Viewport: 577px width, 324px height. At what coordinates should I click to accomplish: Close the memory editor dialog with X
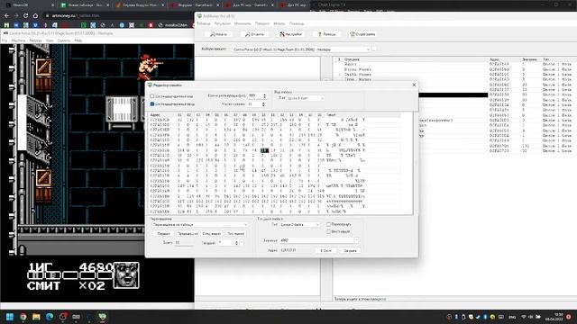tap(414, 85)
